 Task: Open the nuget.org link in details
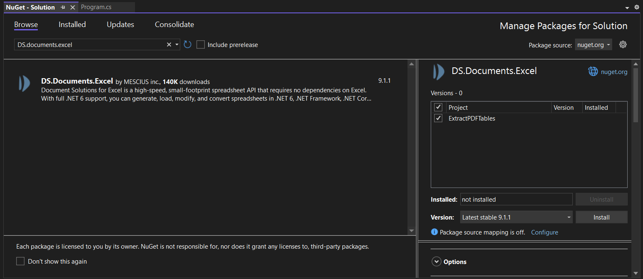[x=614, y=72]
